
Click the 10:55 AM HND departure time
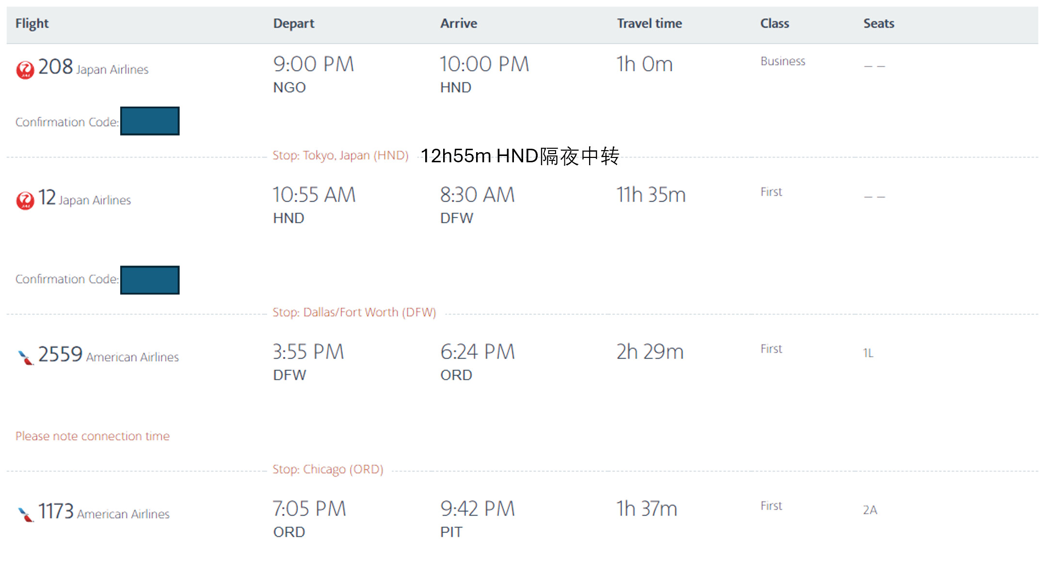pyautogui.click(x=314, y=195)
